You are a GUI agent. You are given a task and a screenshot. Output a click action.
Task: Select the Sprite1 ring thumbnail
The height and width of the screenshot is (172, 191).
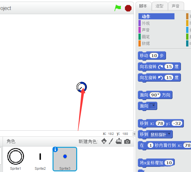coord(16,156)
